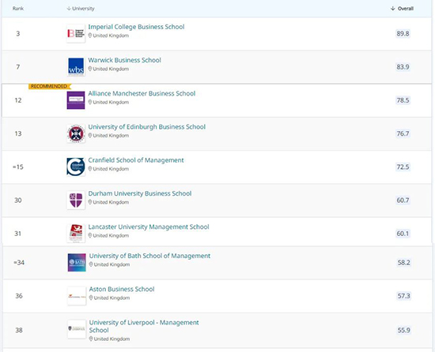Image resolution: width=435 pixels, height=352 pixels.
Task: Click the Rank column header
Action: click(x=18, y=9)
